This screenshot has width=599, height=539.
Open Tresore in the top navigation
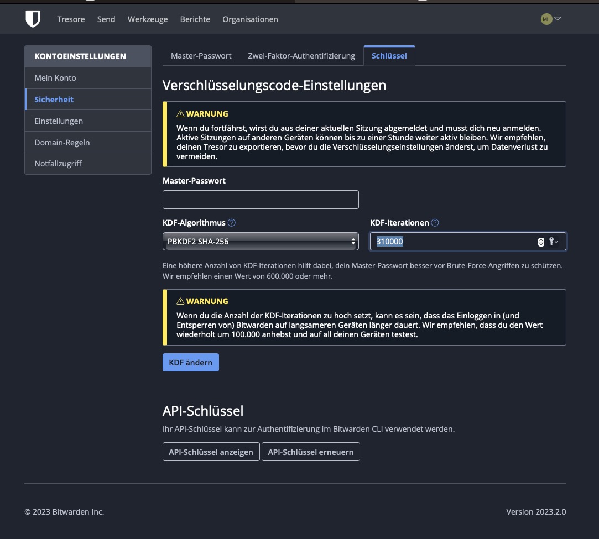coord(71,19)
